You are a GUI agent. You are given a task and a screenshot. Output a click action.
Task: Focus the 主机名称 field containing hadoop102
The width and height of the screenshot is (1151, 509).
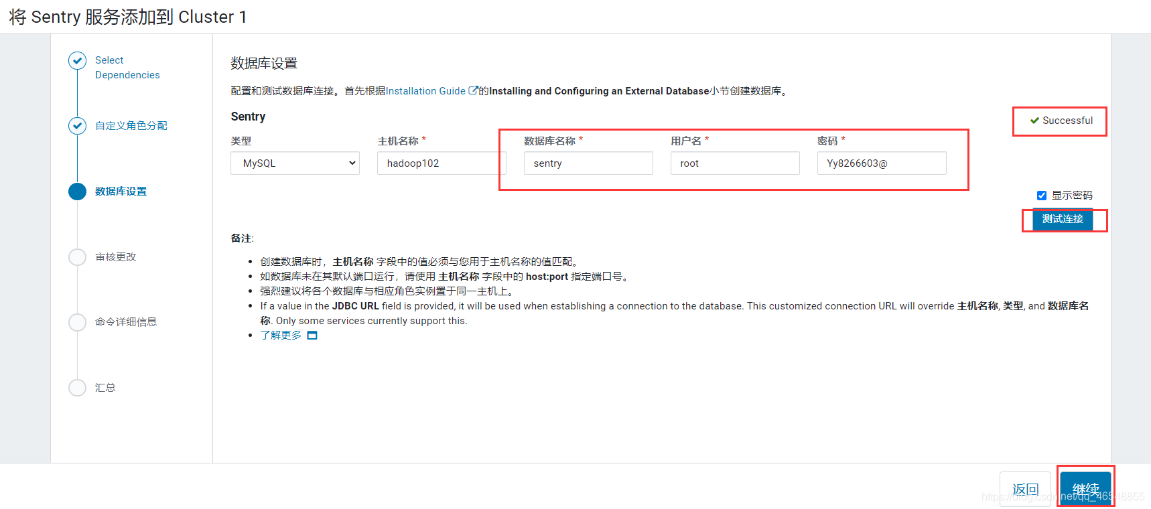pos(442,163)
